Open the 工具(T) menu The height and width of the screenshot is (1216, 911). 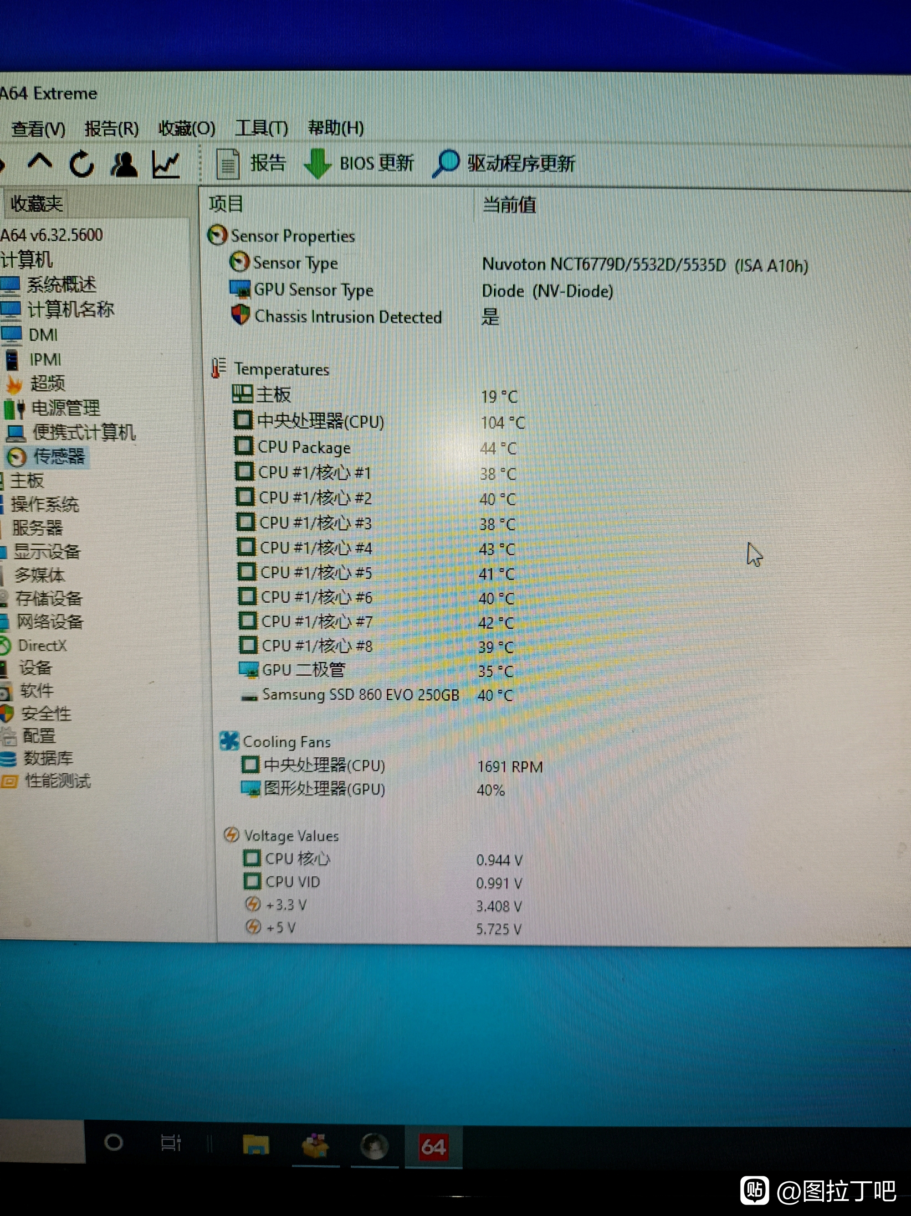[x=261, y=128]
